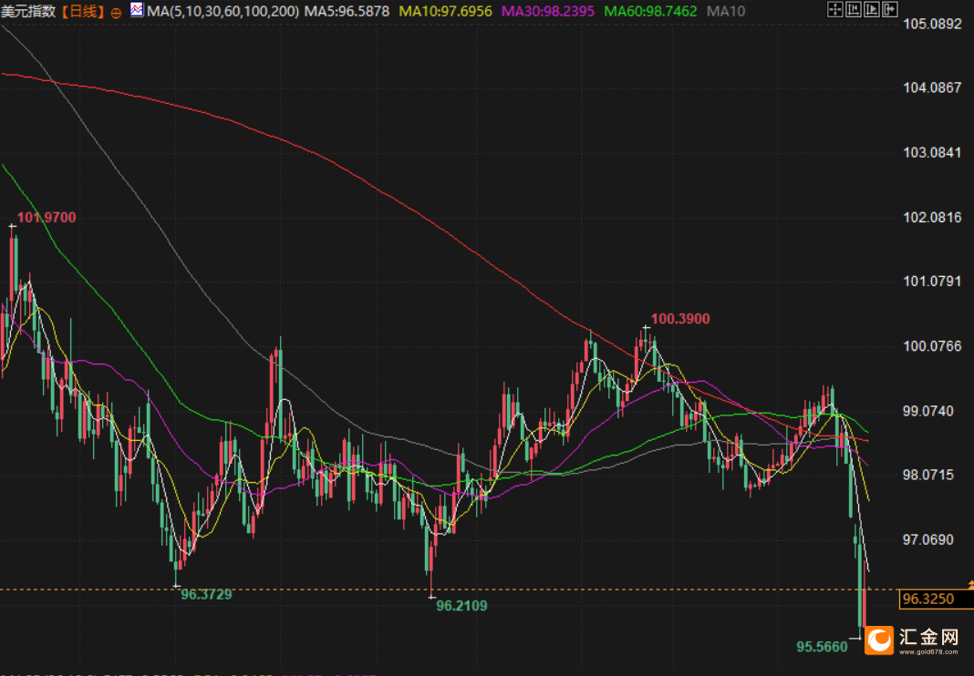Screen dimensions: 974x676
Task: Click the magenta MA30:98.2395 value
Action: (x=548, y=11)
